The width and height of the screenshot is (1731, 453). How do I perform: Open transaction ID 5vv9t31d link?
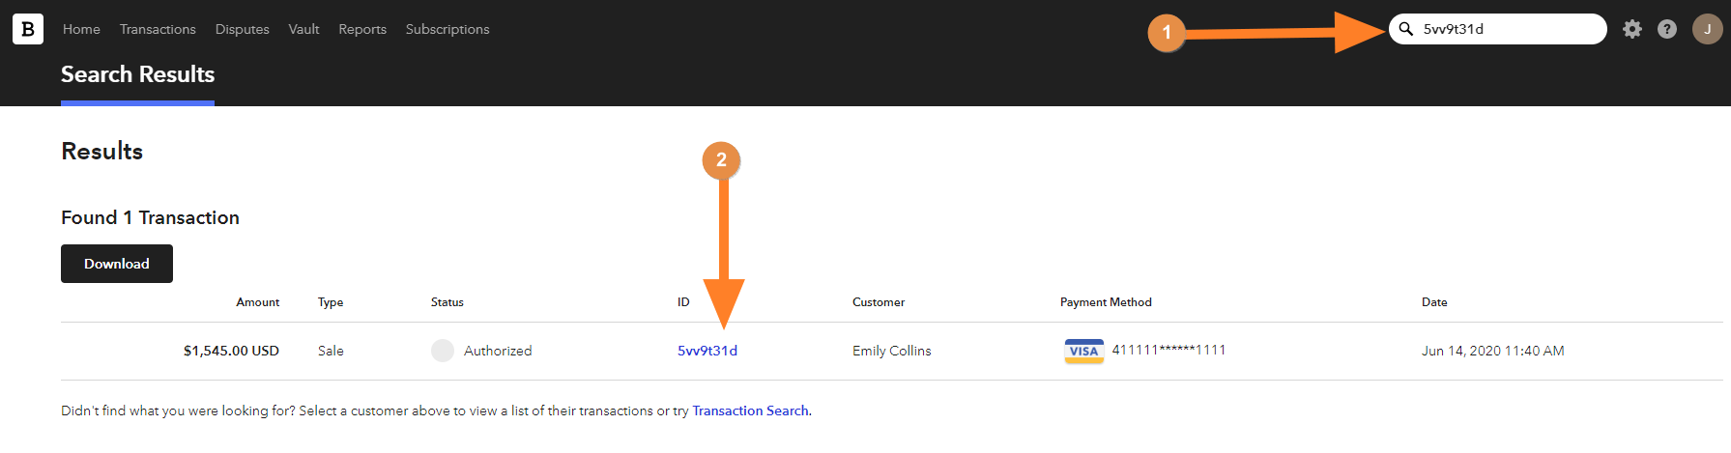[x=707, y=351]
